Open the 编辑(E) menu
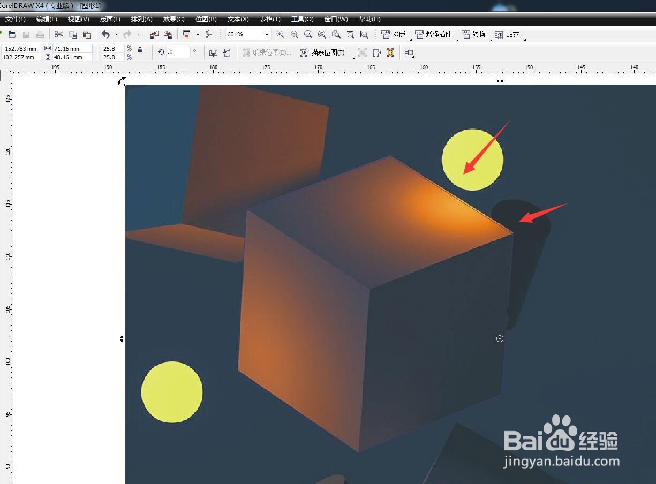 click(x=47, y=19)
